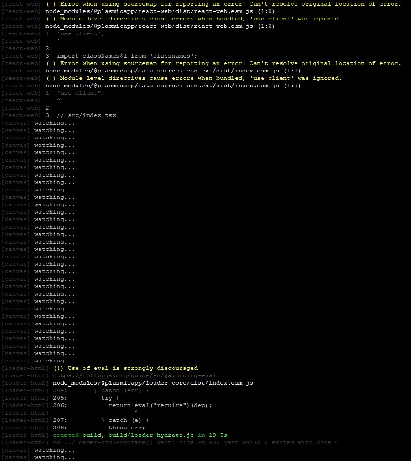Click the first 'watching...' line after src/index.tsx
The image size is (411, 461).
coord(54,123)
